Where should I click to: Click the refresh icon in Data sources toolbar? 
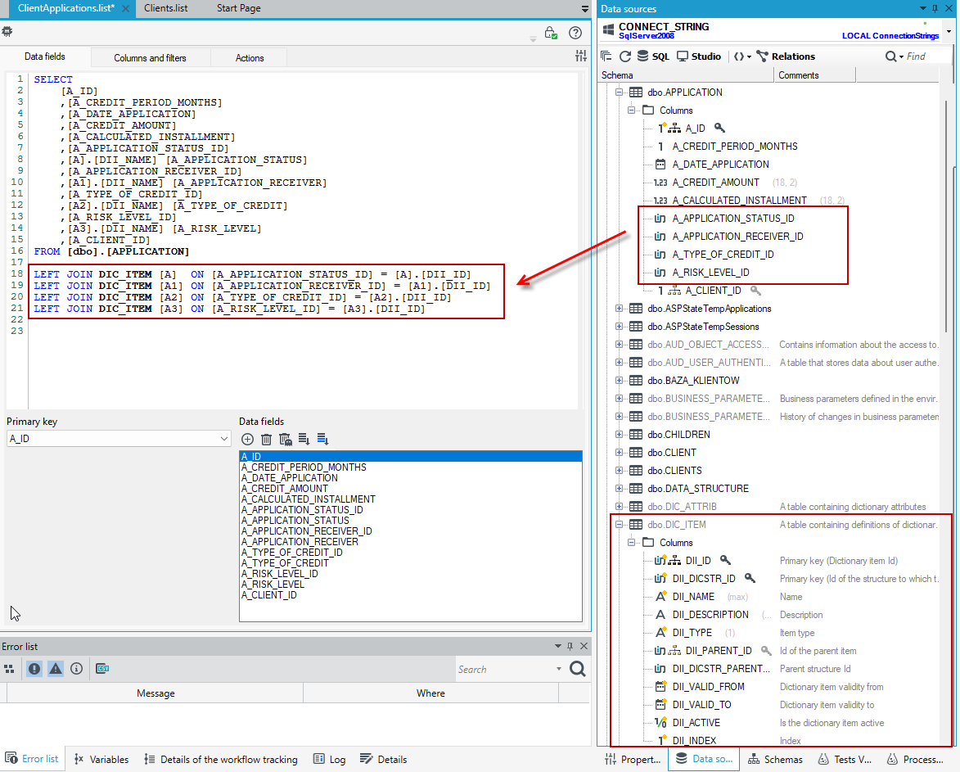[624, 56]
